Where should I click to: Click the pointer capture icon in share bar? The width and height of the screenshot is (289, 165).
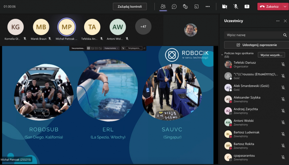point(123,48)
